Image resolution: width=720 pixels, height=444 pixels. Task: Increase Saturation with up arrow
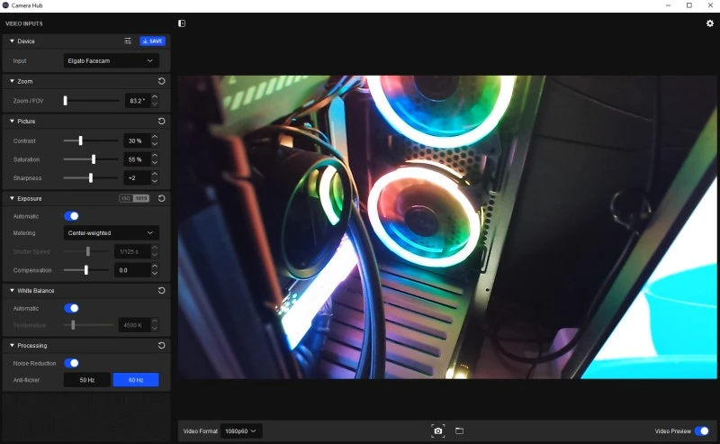tap(155, 156)
